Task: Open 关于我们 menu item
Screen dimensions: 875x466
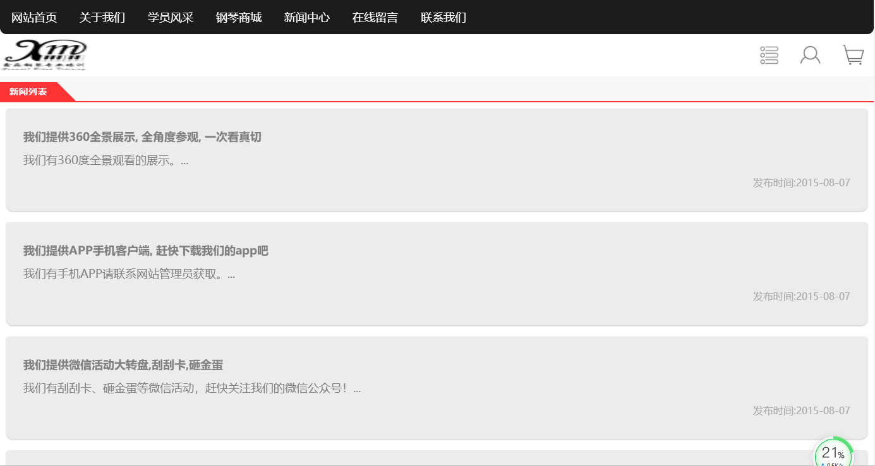Action: coord(102,18)
